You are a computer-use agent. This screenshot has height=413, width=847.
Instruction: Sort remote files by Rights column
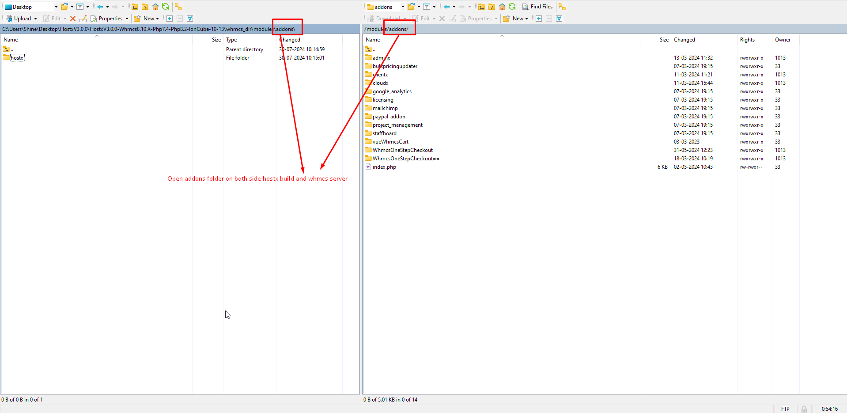click(x=747, y=40)
